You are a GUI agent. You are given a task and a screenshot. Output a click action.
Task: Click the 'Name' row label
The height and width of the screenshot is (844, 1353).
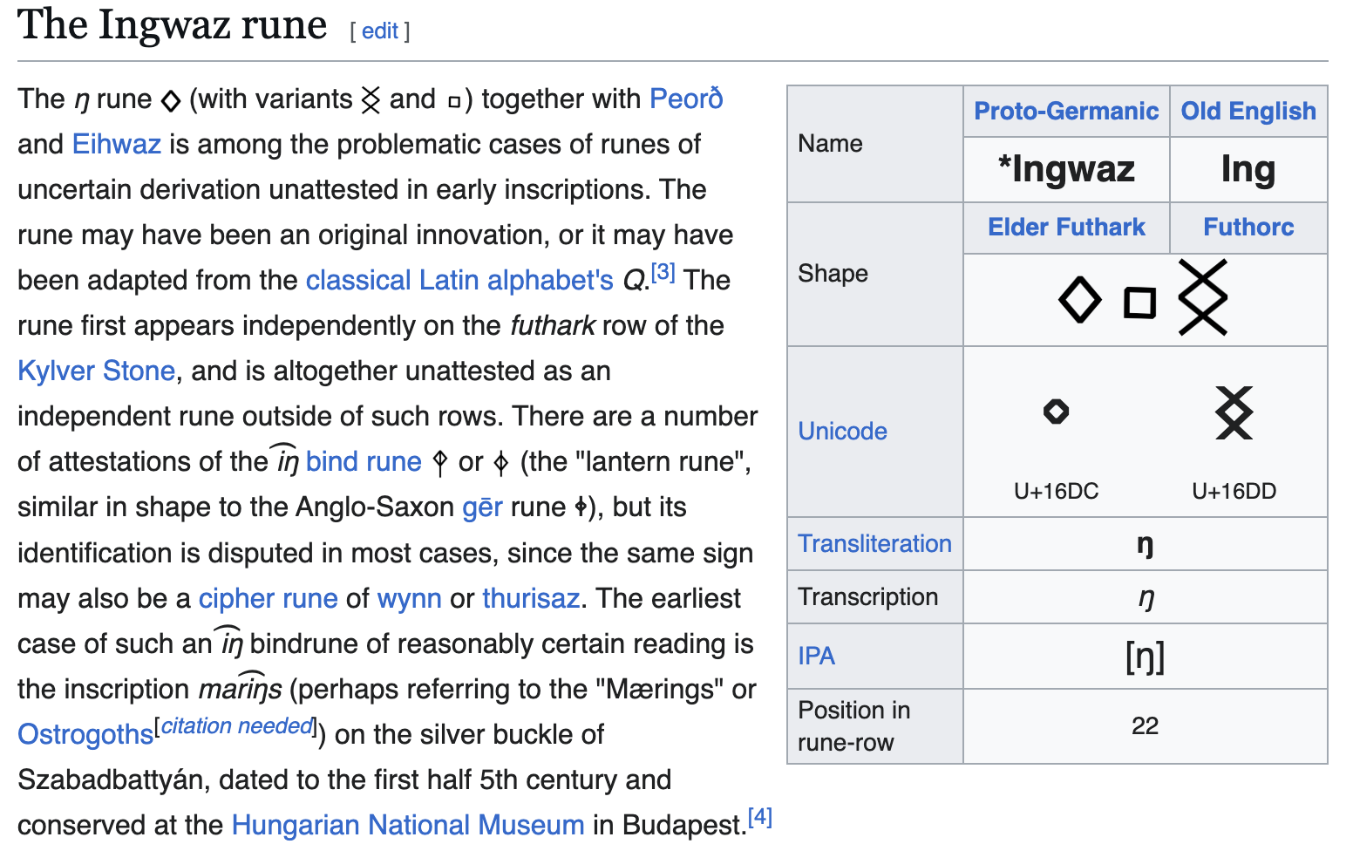(x=830, y=143)
